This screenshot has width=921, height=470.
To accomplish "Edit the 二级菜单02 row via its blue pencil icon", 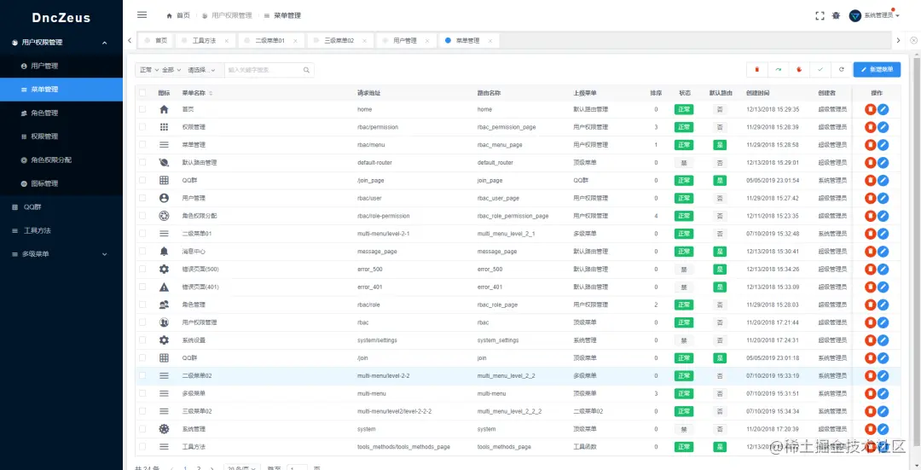I will 883,375.
